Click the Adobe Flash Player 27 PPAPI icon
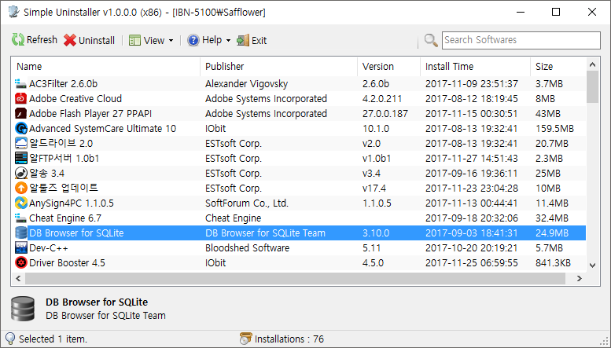Screen dimensions: 611x348 click(20, 114)
